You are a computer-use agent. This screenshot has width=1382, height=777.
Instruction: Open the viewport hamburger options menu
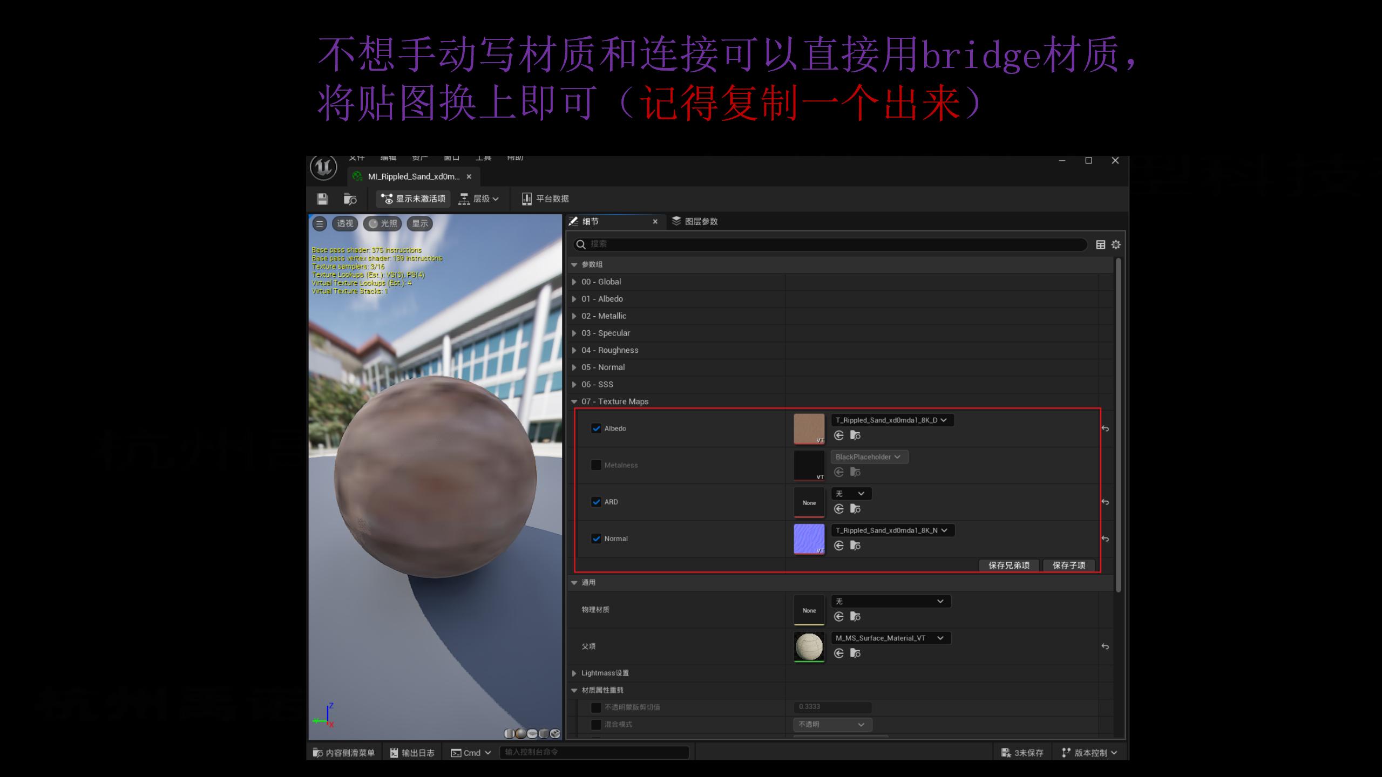coord(320,224)
